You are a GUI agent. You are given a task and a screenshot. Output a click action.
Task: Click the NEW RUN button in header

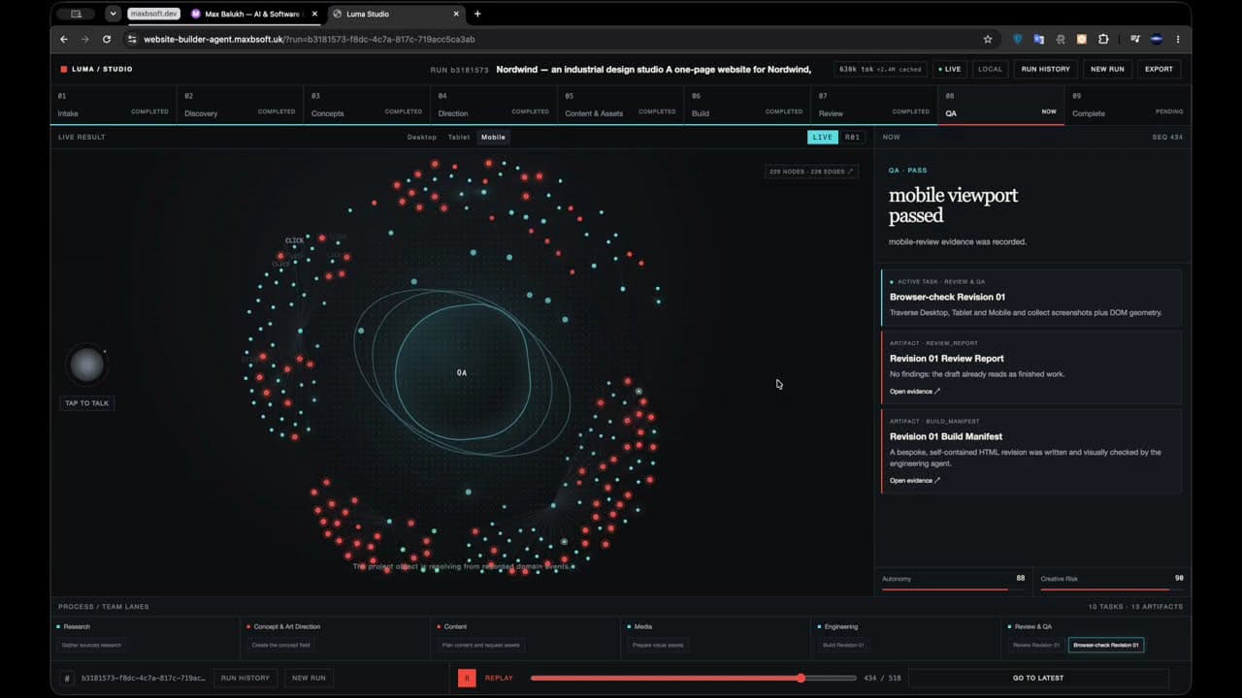[x=1107, y=69]
